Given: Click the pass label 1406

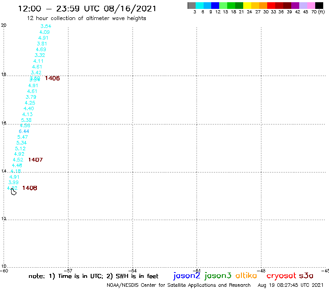Looking at the screenshot, I should click(52, 78).
